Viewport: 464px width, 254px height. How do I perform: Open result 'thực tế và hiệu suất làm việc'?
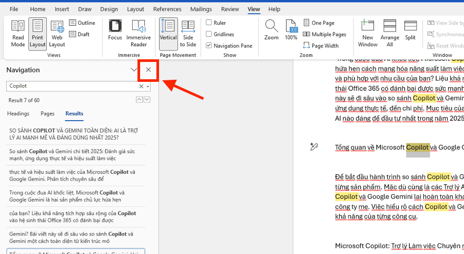[76, 175]
